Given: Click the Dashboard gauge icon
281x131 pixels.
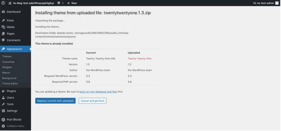Looking at the screenshot, I should [3, 12].
